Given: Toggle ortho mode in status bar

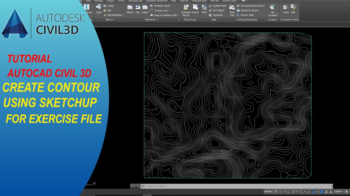Looking at the screenshot, I should [x=289, y=191].
